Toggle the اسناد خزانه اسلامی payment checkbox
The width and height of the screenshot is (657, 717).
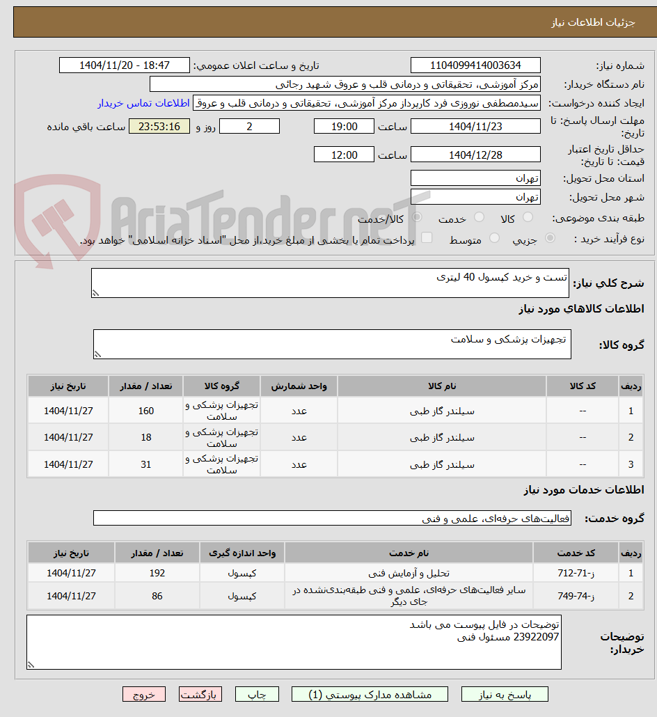tap(427, 238)
